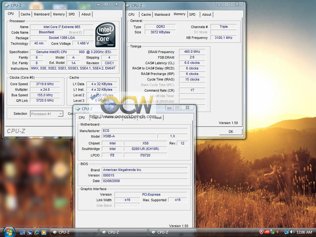Click the BIOS date '02/06/2009'
This screenshot has width=316, height=237.
[145, 181]
